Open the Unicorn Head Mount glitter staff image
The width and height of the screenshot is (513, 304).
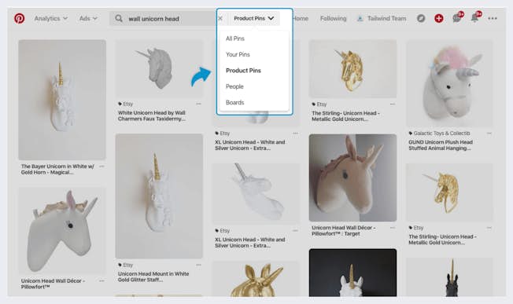coord(159,196)
